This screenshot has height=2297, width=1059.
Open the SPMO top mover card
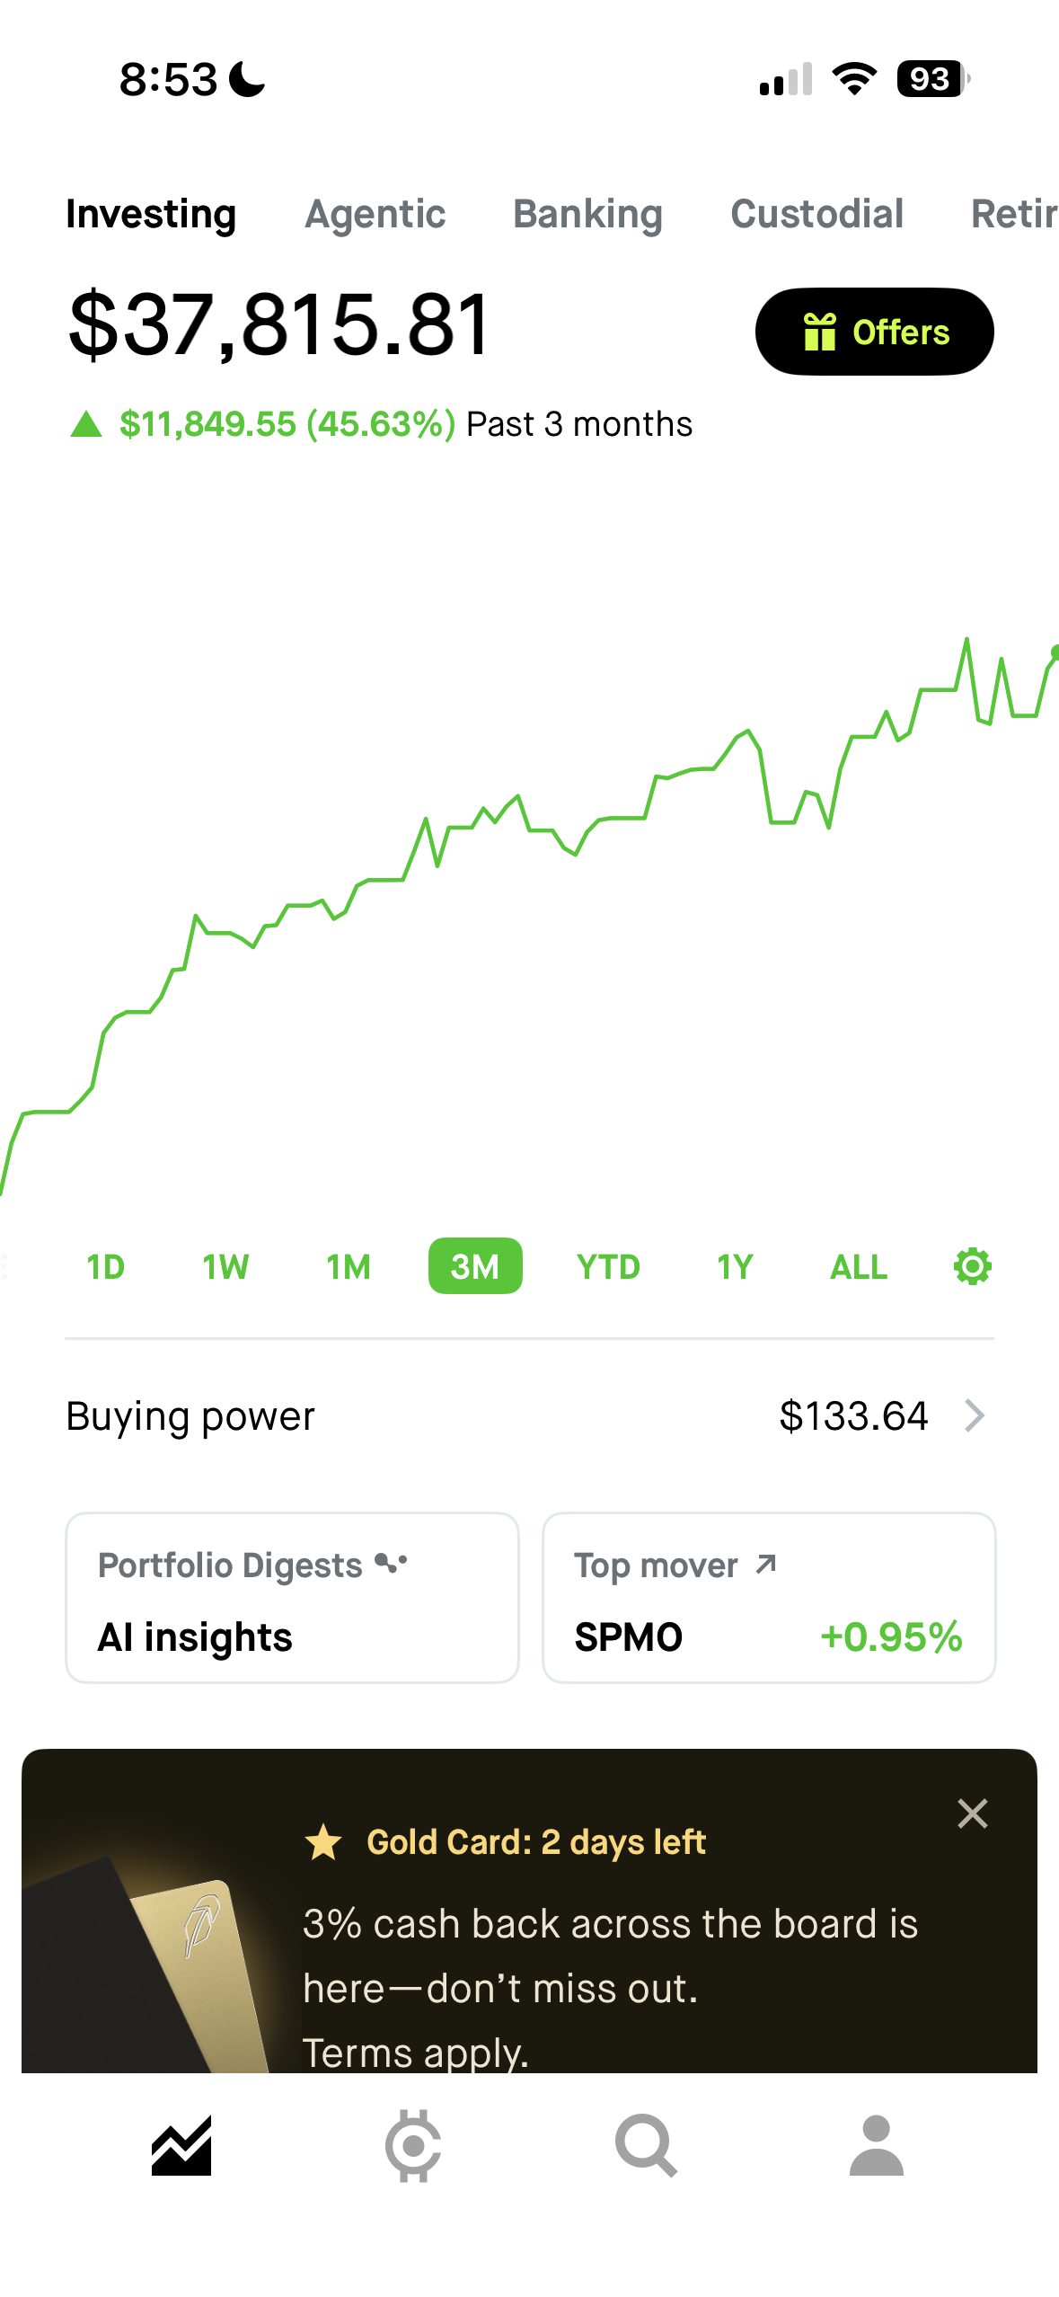coord(769,1597)
